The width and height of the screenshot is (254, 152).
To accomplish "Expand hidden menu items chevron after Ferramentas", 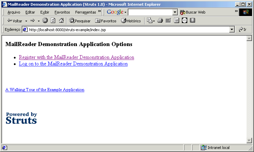I will [100, 11].
